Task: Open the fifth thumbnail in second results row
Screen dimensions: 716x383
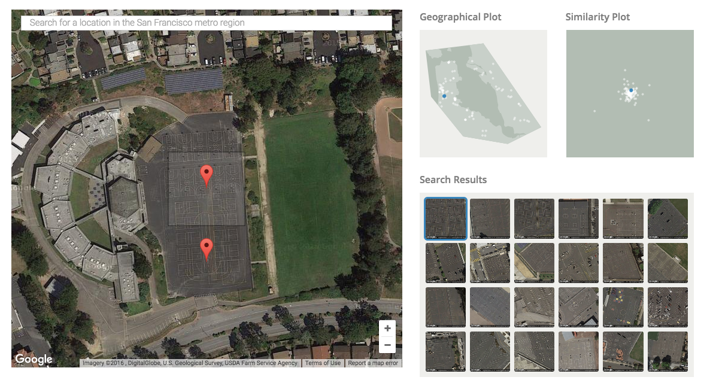Action: click(623, 263)
